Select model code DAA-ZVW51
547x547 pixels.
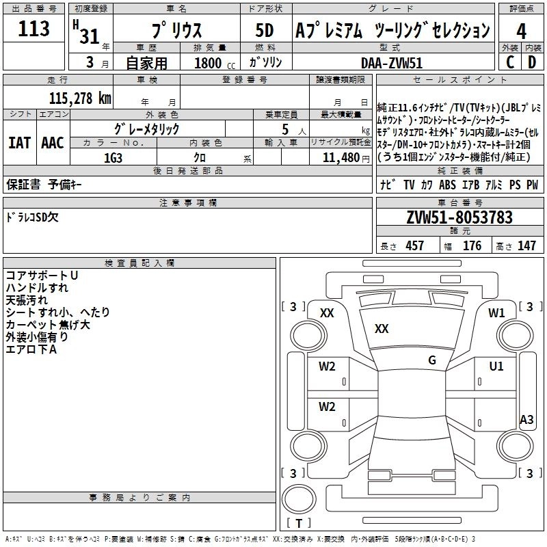(392, 63)
